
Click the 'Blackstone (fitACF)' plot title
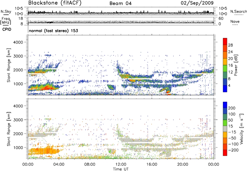[x=55, y=3]
